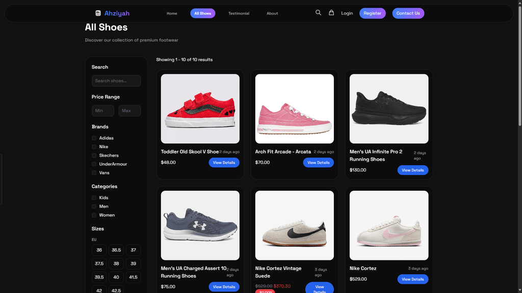Select EU size 41.5

pyautogui.click(x=133, y=277)
